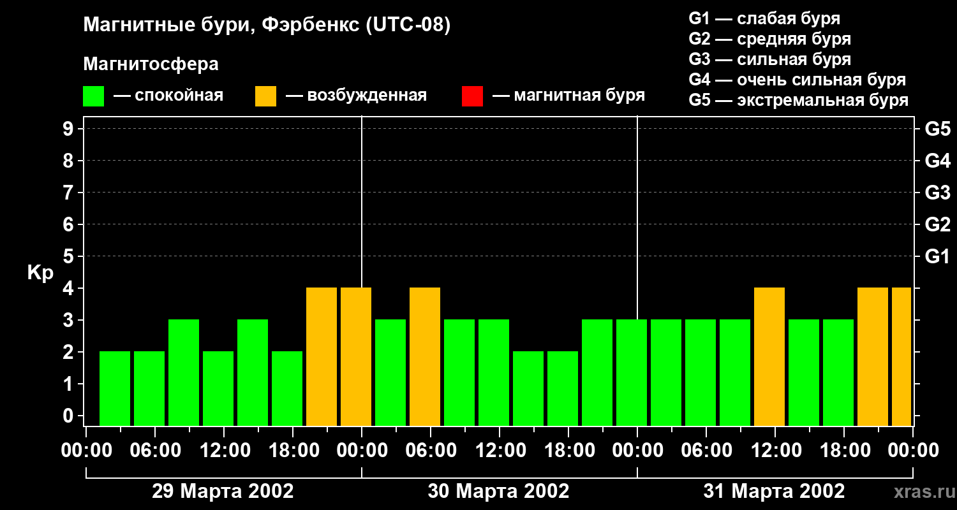Select the 'G3' label on the right axis
The width and height of the screenshot is (957, 510).
[938, 193]
